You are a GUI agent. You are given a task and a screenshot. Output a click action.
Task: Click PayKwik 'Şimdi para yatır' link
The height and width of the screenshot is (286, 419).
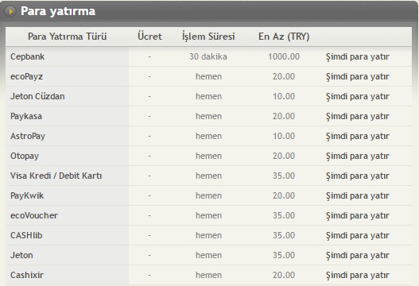pos(358,195)
